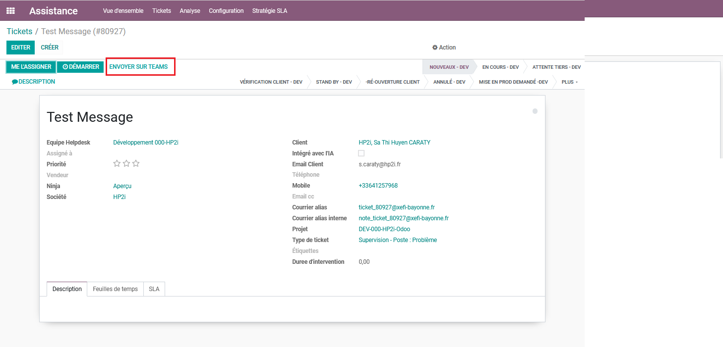Screen dimensions: 723x347
Task: Click the CRÉER button
Action: [x=50, y=48]
